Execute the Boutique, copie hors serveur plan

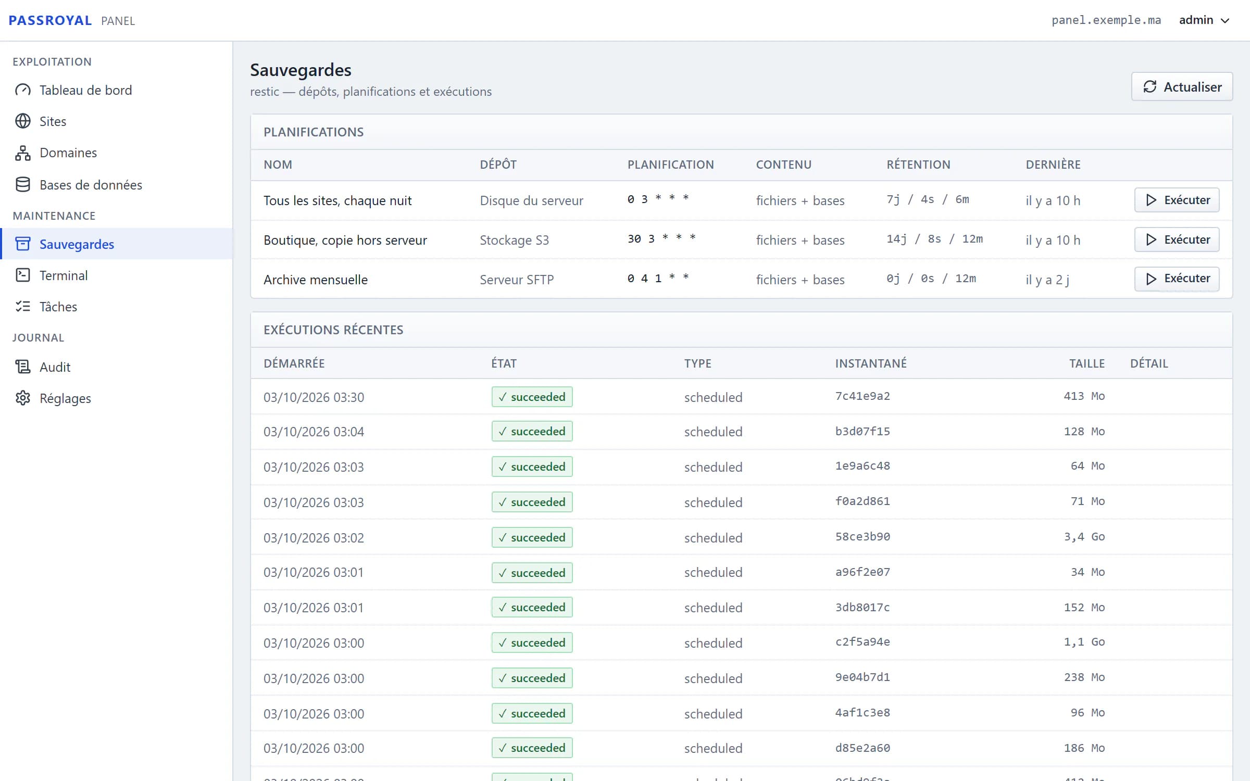pos(1177,240)
